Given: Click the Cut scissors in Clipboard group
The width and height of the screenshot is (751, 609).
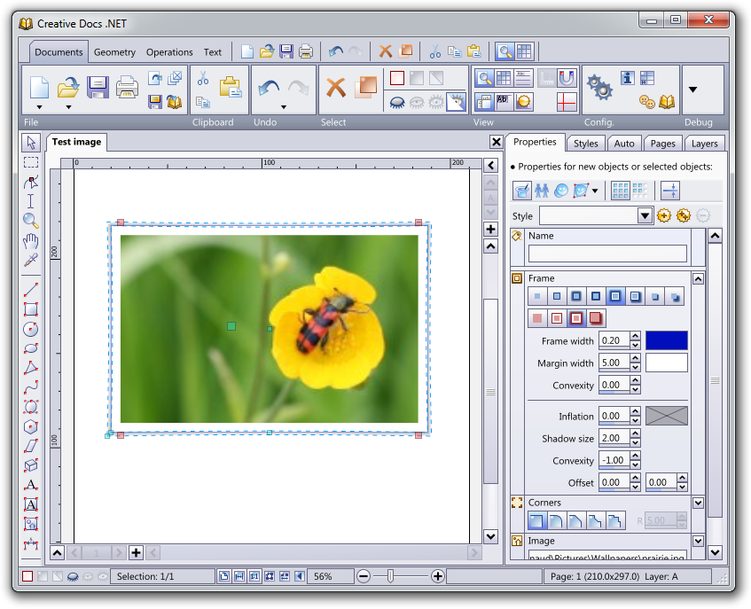Looking at the screenshot, I should (203, 78).
